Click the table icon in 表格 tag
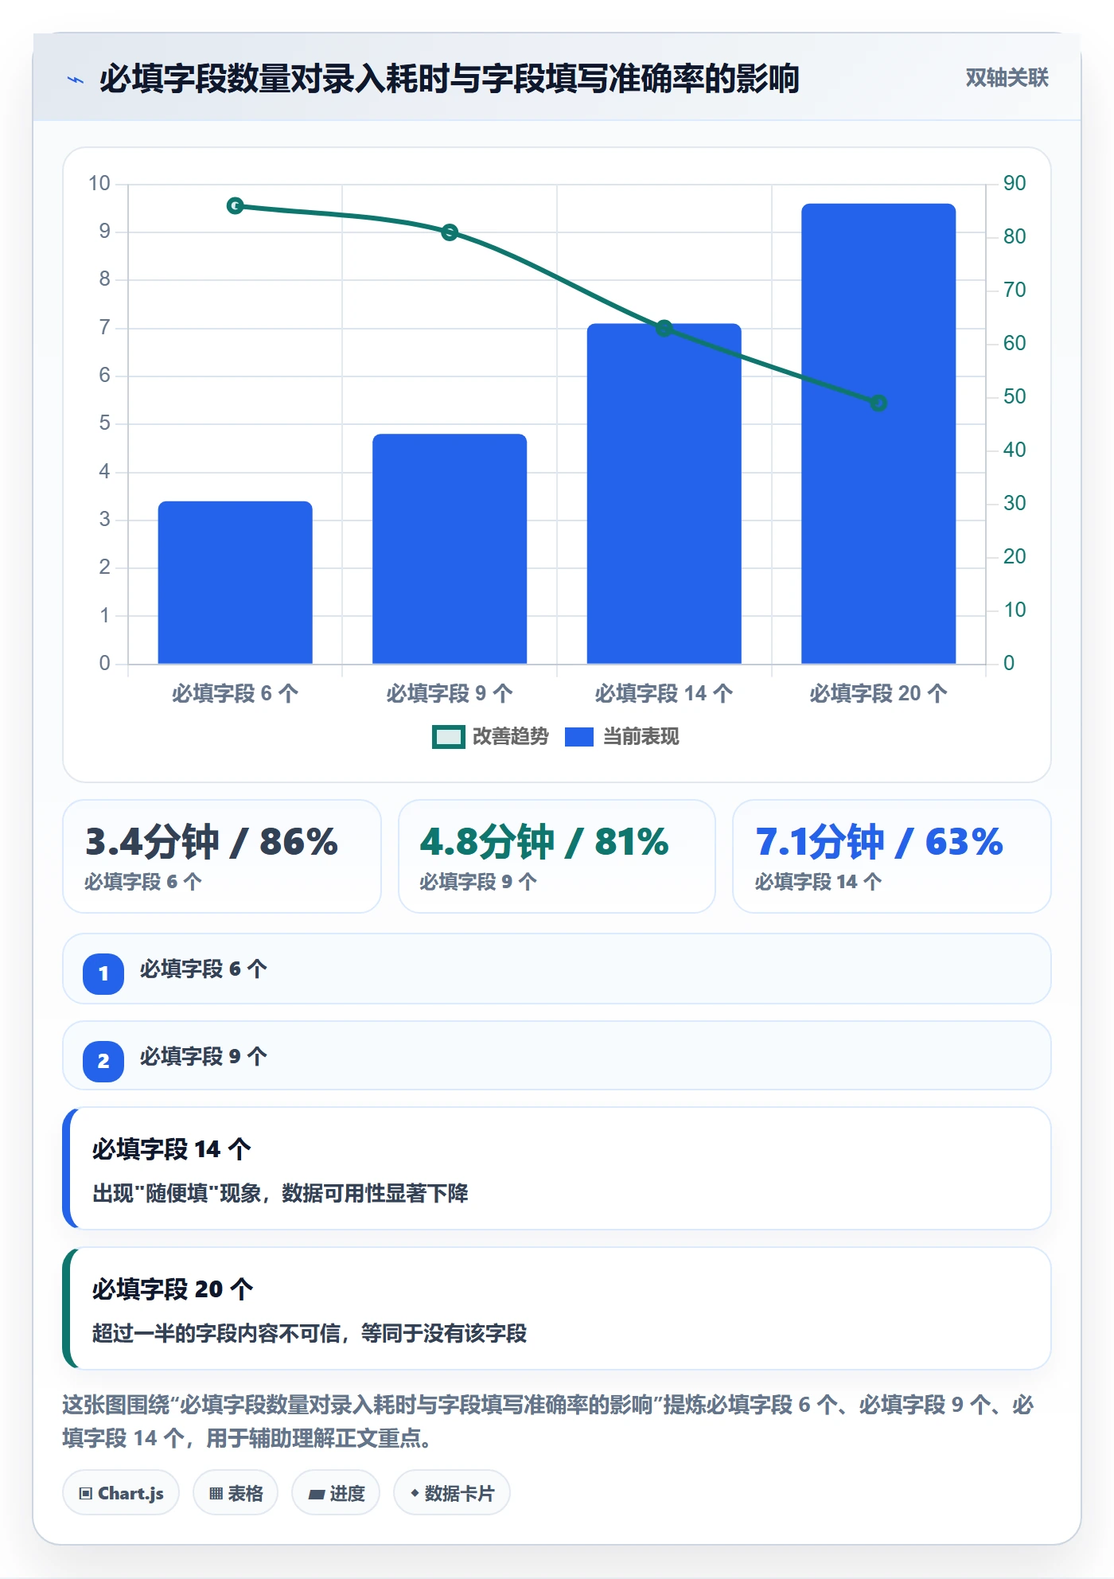Viewport: 1114px width, 1579px height. click(216, 1494)
